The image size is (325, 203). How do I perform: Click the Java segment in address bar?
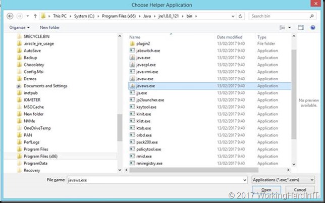tap(147, 16)
